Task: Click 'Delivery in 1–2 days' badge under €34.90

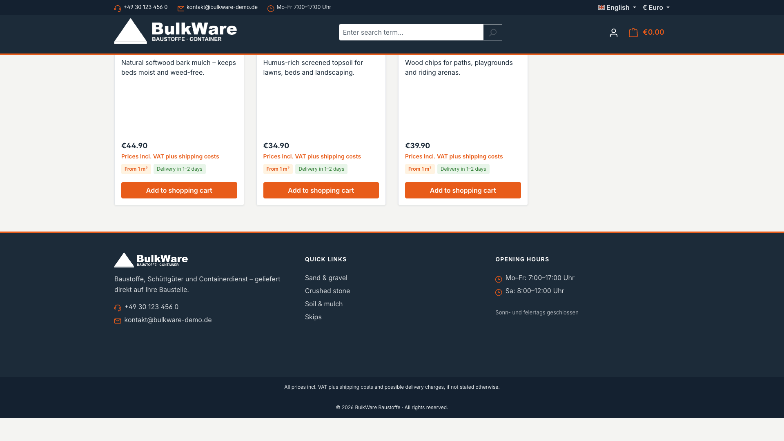Action: pyautogui.click(x=321, y=169)
